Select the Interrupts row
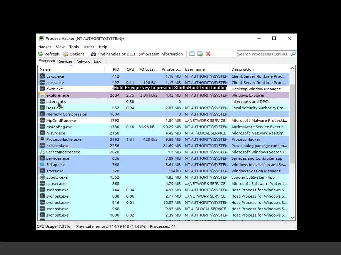 (x=164, y=102)
